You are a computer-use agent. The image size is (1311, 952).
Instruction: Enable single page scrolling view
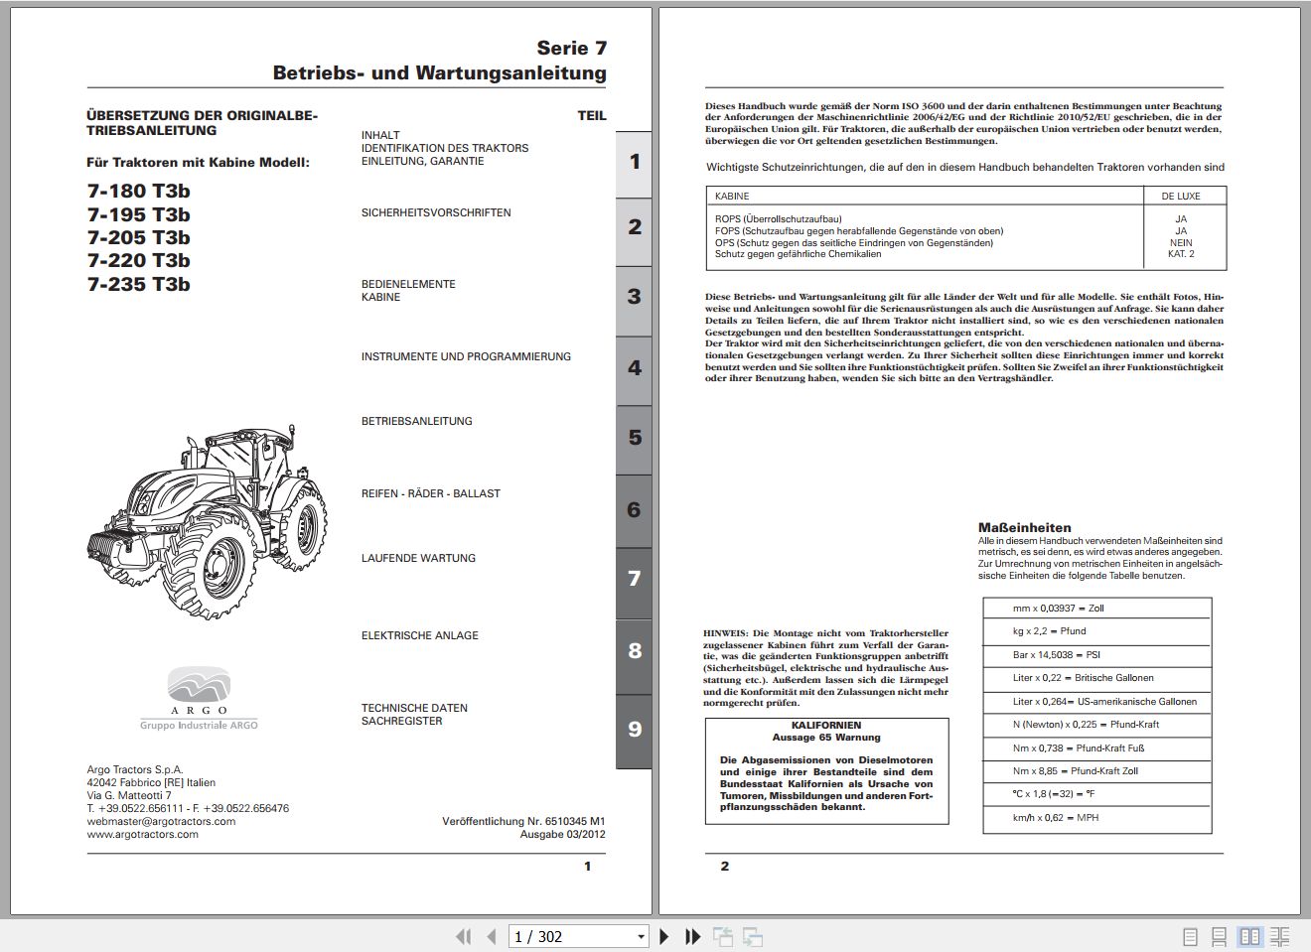(1220, 936)
